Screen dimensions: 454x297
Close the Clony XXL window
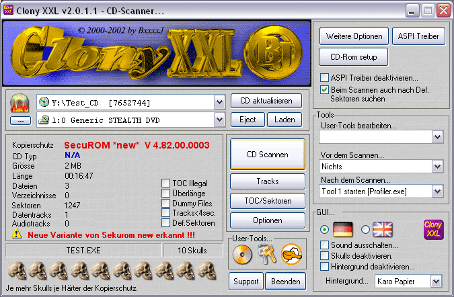[444, 11]
